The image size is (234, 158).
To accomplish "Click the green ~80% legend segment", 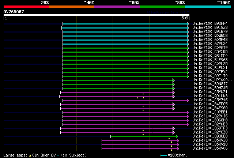I will tap(162, 7).
